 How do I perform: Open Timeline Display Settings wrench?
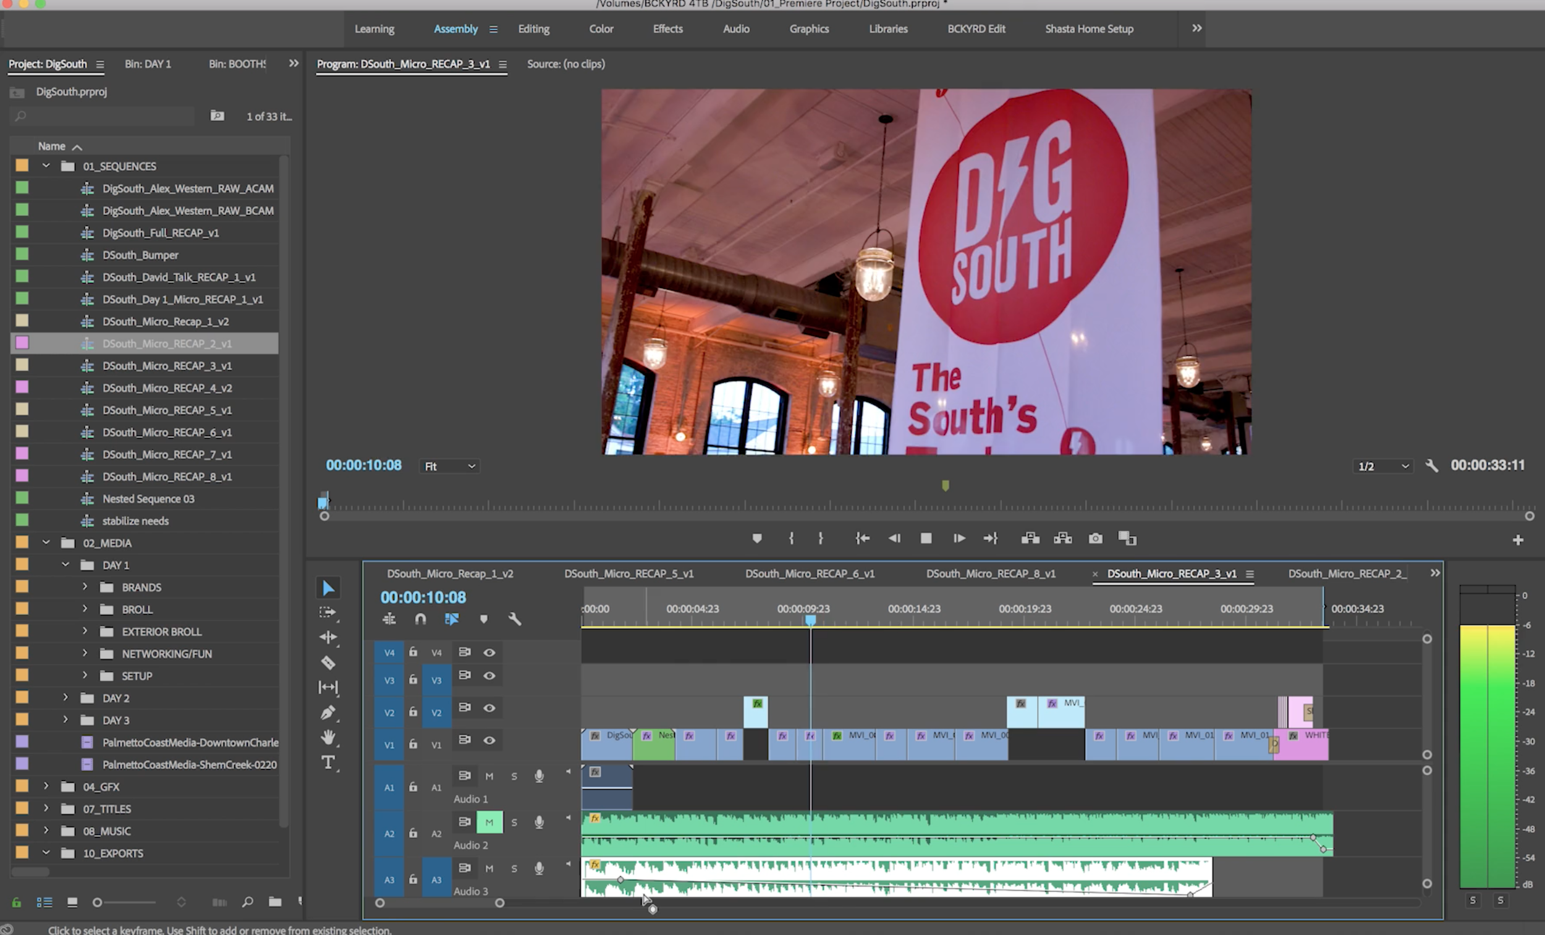click(515, 620)
